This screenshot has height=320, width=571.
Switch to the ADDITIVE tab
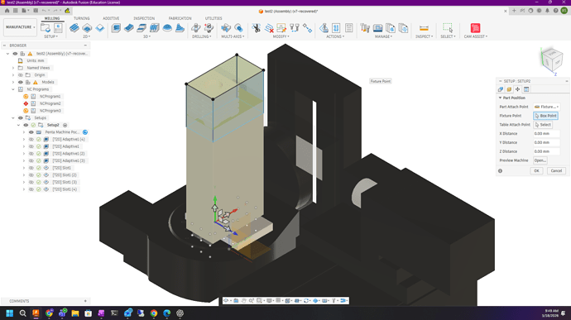click(x=111, y=18)
